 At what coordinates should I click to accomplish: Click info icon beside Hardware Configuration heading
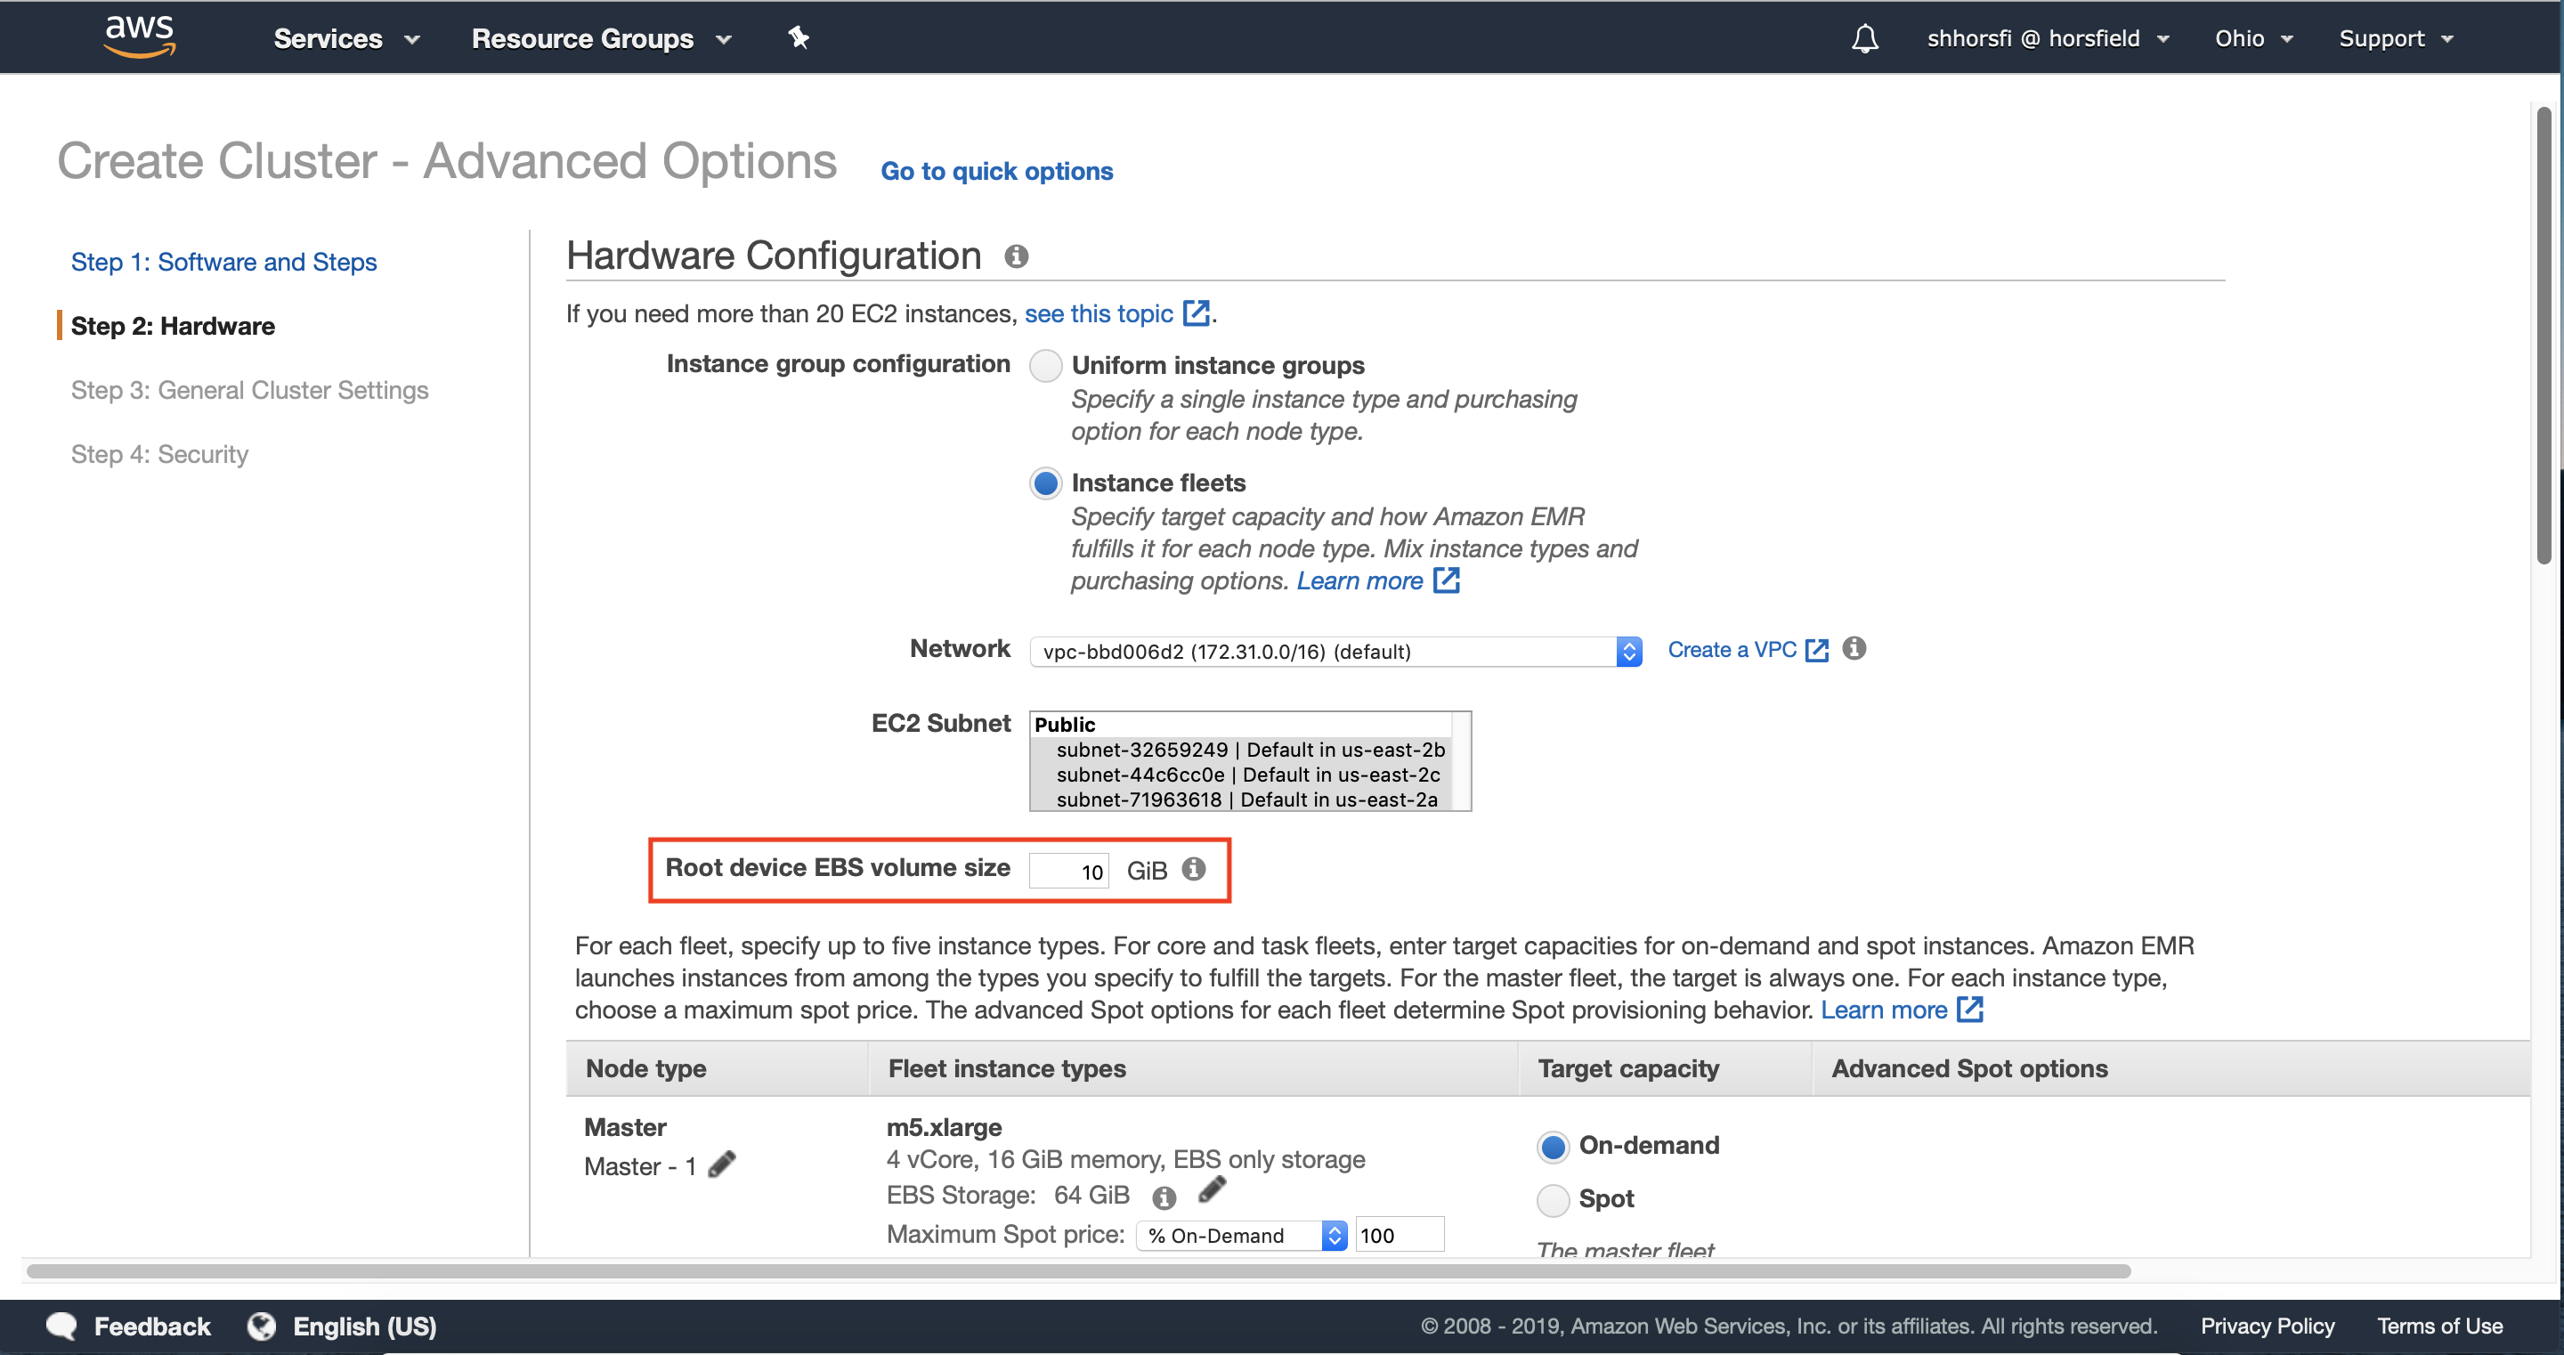(x=1015, y=256)
